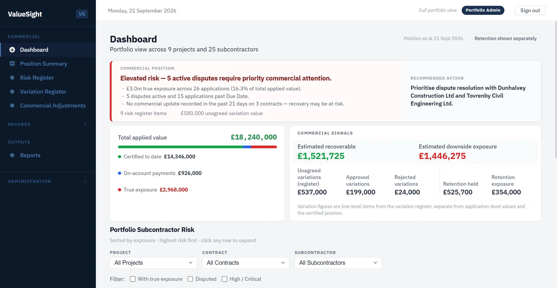Viewport: 557px width, 288px height.
Task: Expand the Administration sidebar section
Action: click(x=48, y=181)
